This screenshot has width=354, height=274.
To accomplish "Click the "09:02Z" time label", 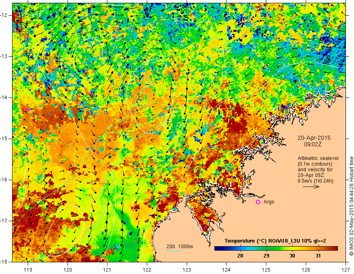I will click(x=313, y=144).
